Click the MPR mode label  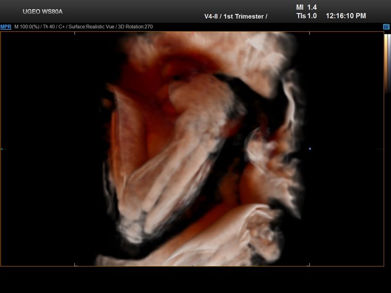pyautogui.click(x=6, y=27)
